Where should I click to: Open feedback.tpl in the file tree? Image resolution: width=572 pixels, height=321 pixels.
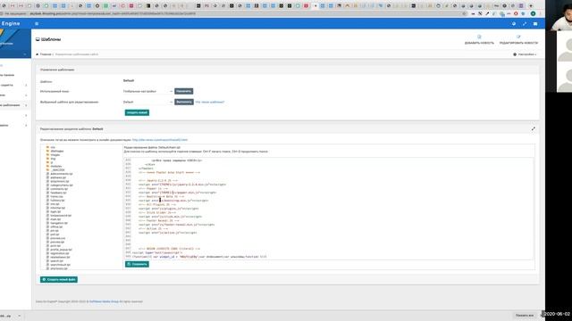[58, 193]
